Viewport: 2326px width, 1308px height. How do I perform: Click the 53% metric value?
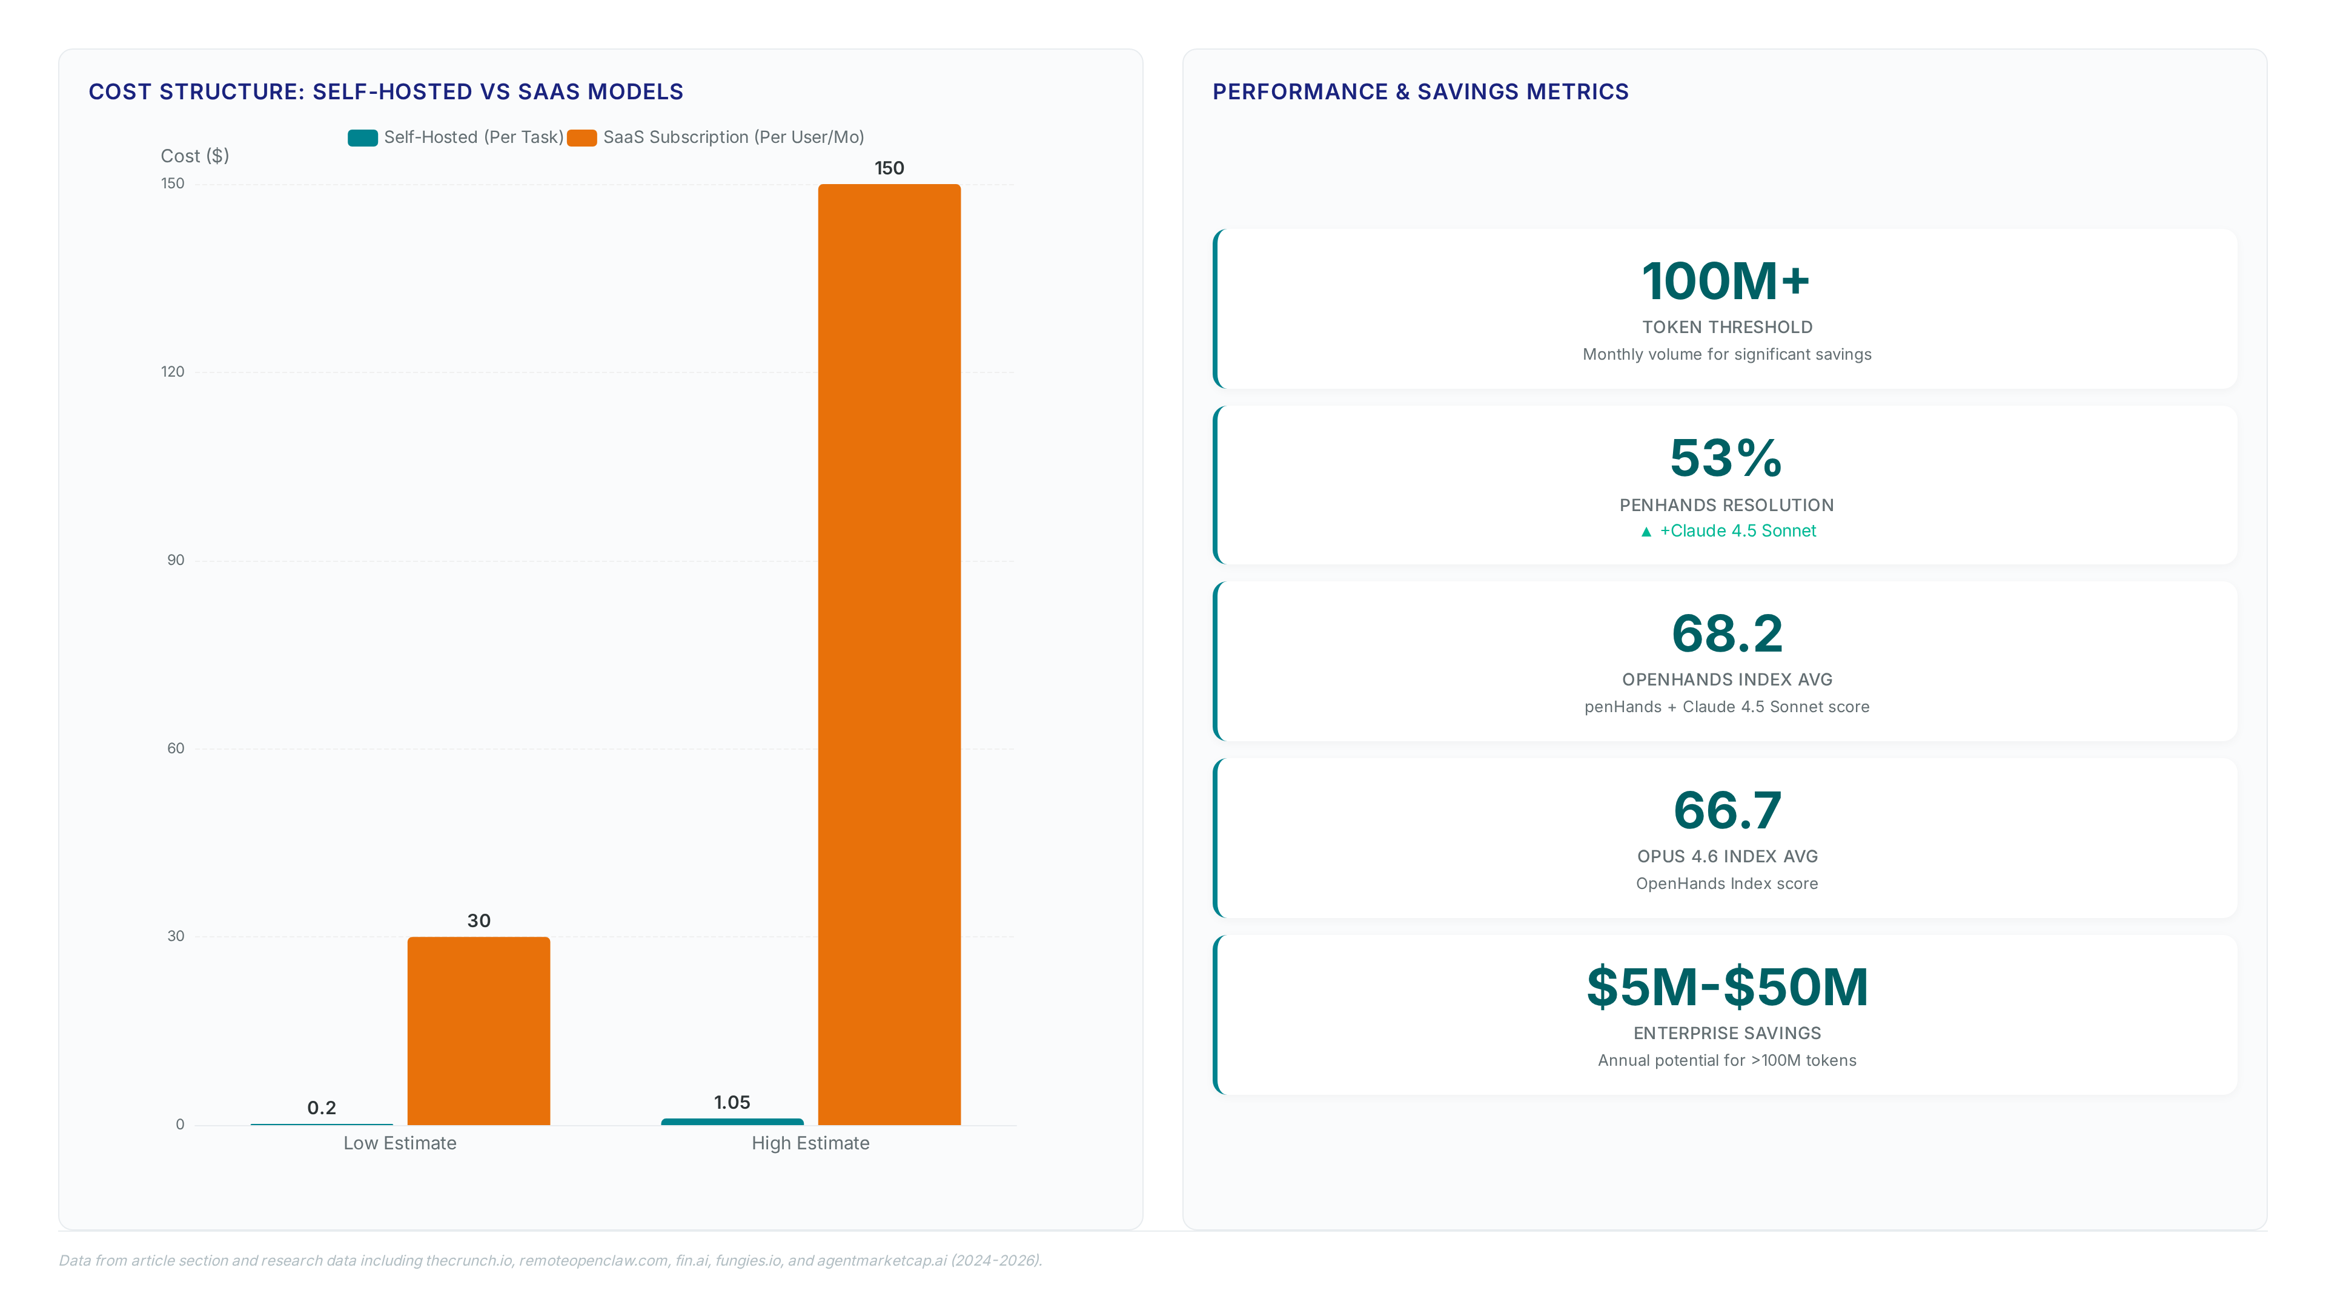1726,458
